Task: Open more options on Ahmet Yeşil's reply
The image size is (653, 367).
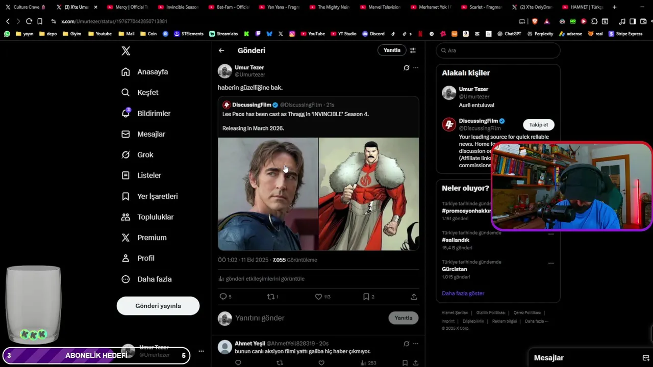Action: [416, 344]
